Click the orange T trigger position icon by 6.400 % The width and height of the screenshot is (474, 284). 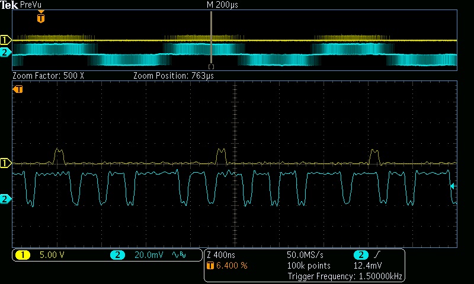pos(210,266)
